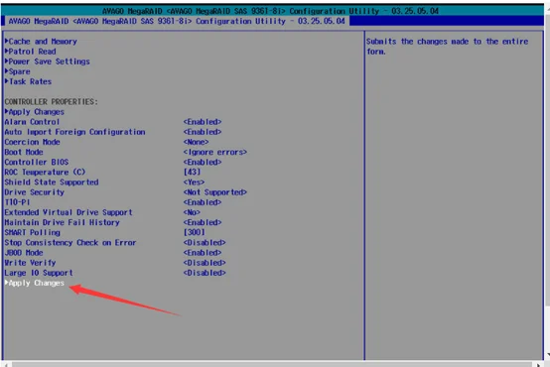The width and height of the screenshot is (550, 367).
Task: Select Maintain Drive Fail History label
Action: coord(63,222)
